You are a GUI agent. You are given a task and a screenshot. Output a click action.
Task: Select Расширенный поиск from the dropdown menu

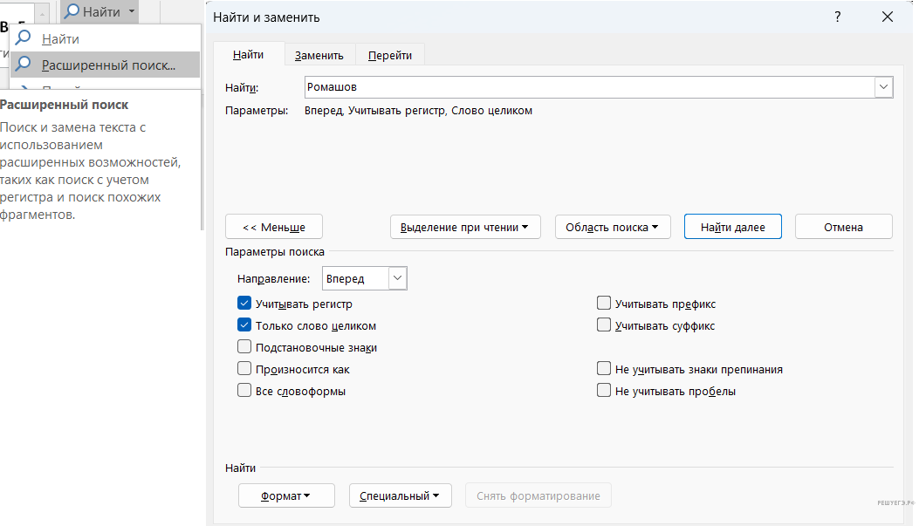(x=107, y=65)
